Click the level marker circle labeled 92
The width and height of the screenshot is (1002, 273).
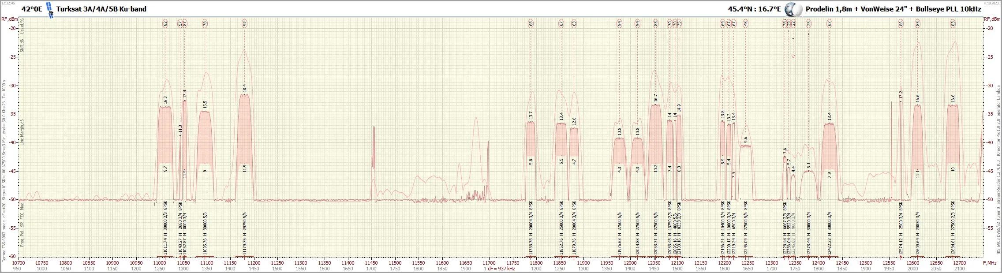click(245, 24)
